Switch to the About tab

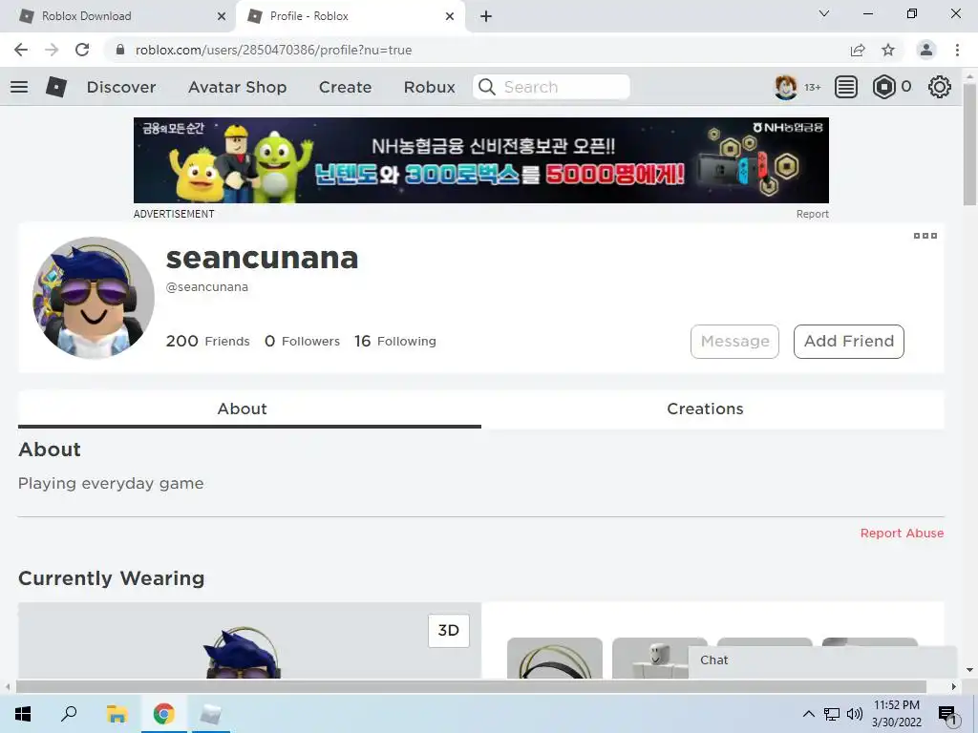[249, 408]
